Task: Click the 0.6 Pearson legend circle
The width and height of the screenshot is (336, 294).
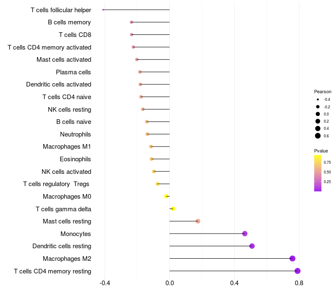Action: tap(318, 136)
